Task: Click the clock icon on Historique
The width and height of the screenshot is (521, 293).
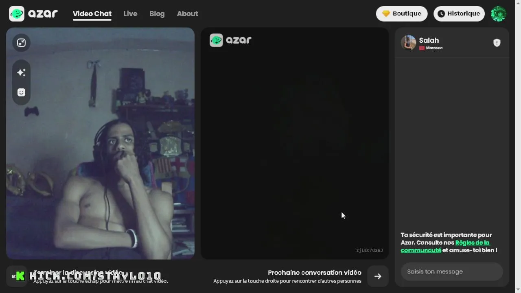Action: pyautogui.click(x=441, y=14)
